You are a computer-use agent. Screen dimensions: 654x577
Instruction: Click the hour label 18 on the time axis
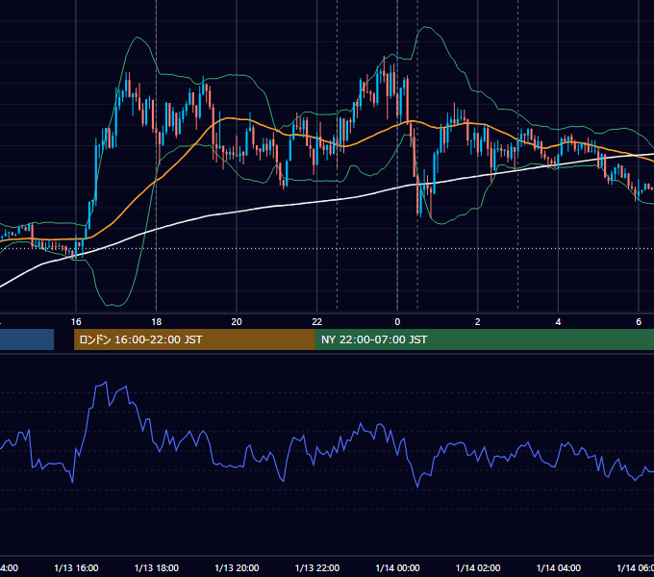[x=157, y=321]
